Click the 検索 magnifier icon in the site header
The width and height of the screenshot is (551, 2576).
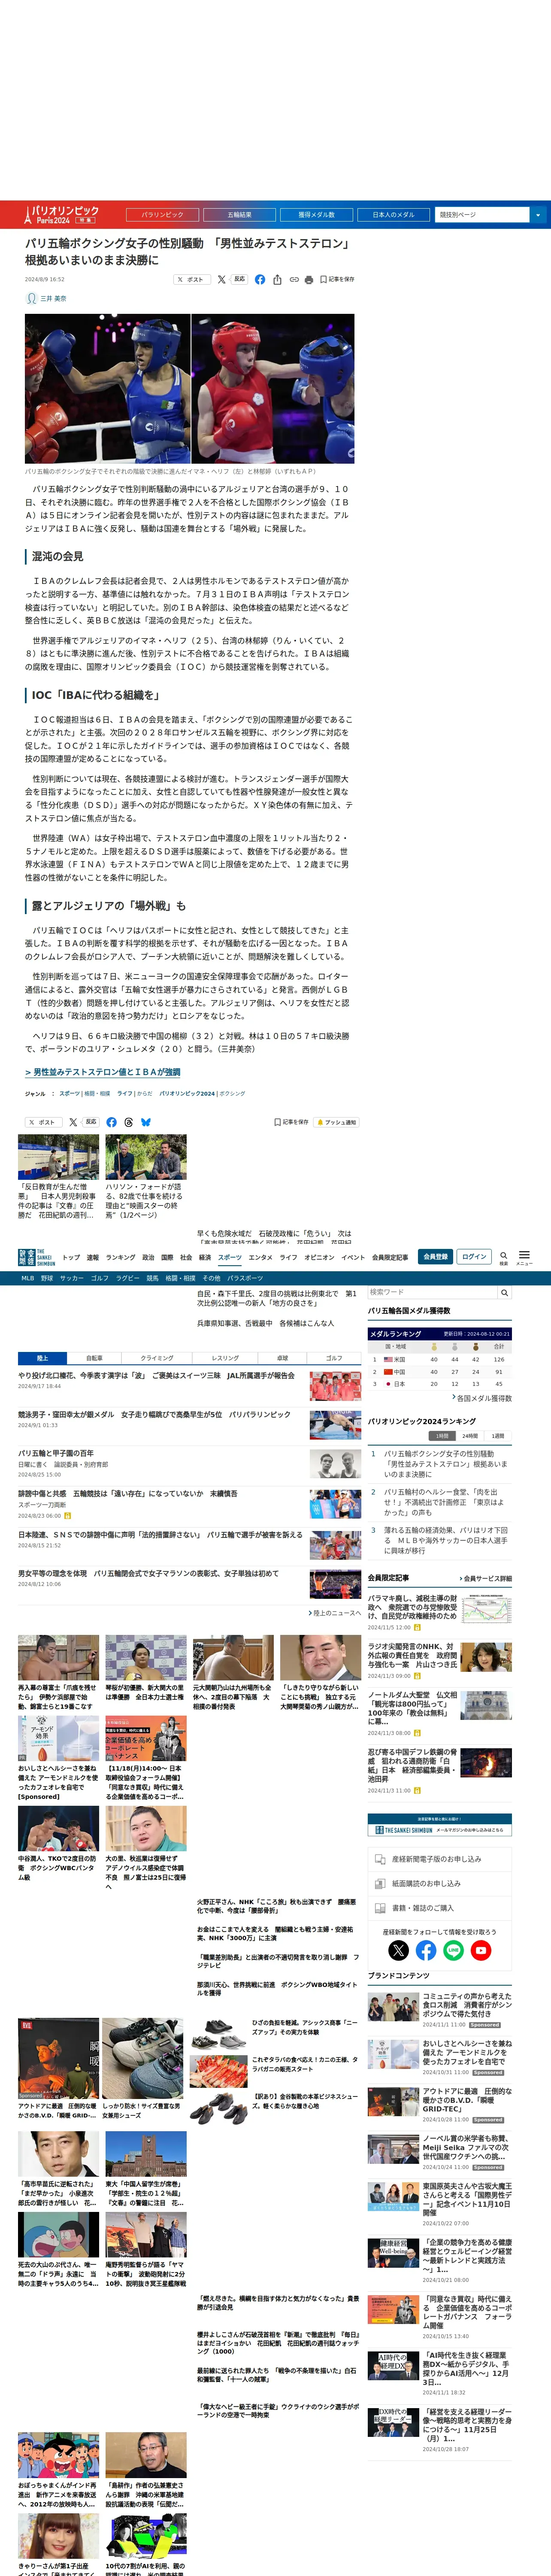pyautogui.click(x=503, y=1257)
